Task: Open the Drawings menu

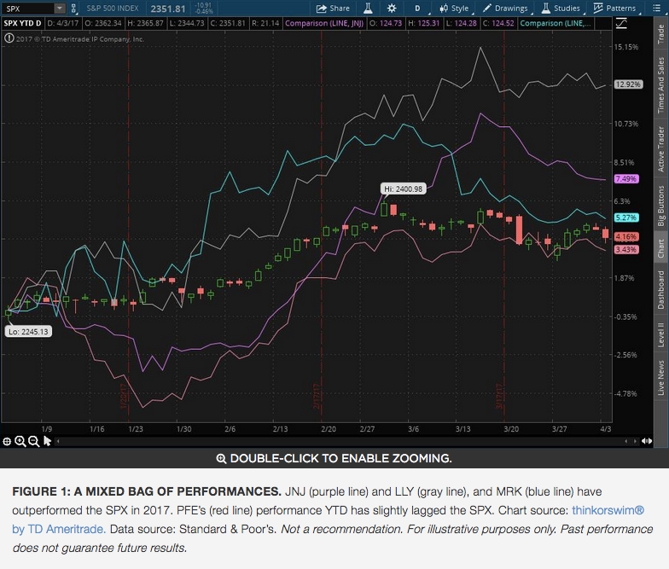Action: click(505, 9)
